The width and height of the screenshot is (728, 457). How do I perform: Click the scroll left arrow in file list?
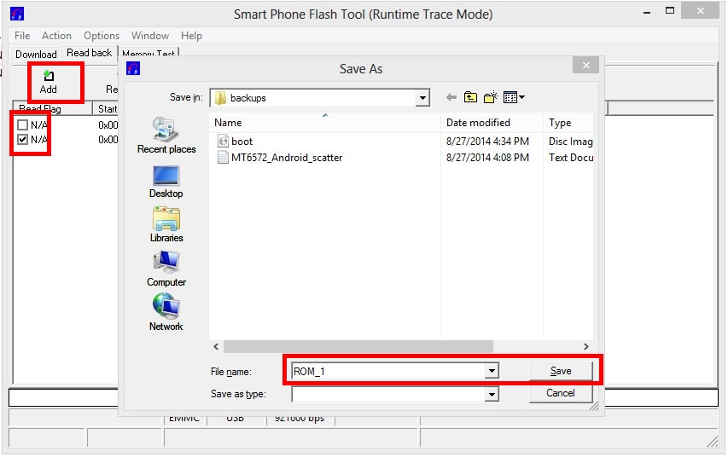(216, 346)
